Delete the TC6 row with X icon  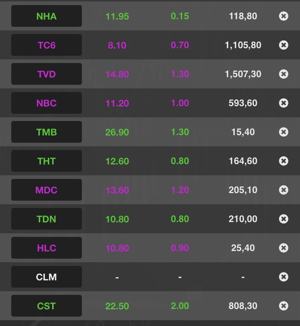284,45
